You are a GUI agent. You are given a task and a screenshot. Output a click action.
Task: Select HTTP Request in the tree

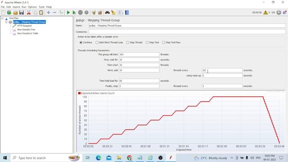[24, 26]
